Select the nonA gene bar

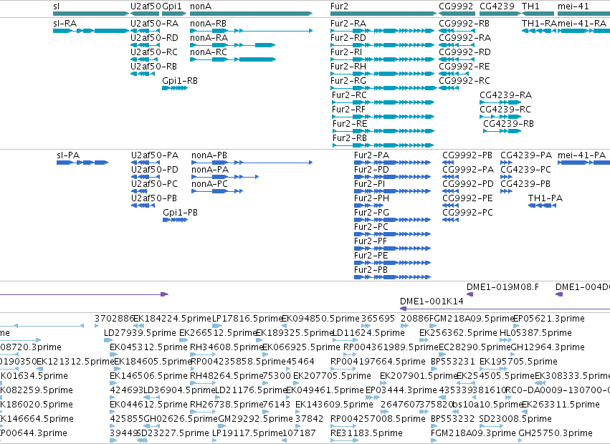252,14
